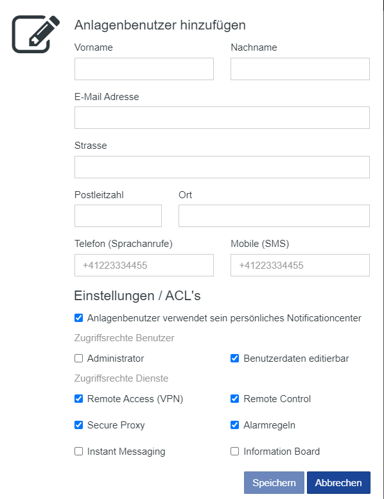Check the Information Board option
384x499 pixels.
pos(235,452)
